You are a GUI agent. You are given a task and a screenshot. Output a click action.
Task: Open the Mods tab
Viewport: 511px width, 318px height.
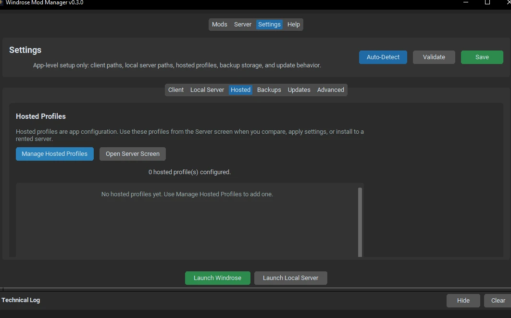[x=219, y=25]
